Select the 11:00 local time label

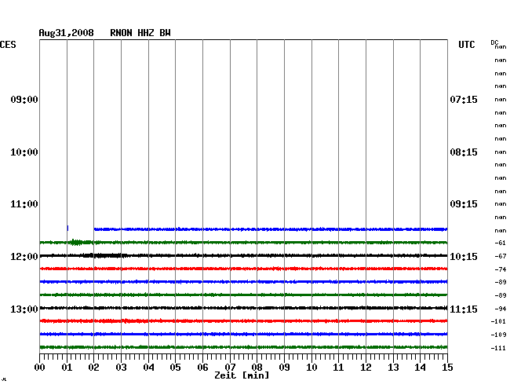coord(24,204)
